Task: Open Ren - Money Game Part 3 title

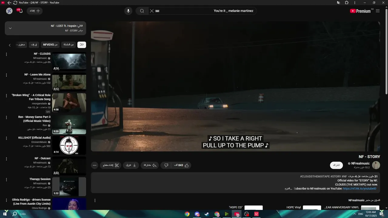Action: click(x=34, y=119)
